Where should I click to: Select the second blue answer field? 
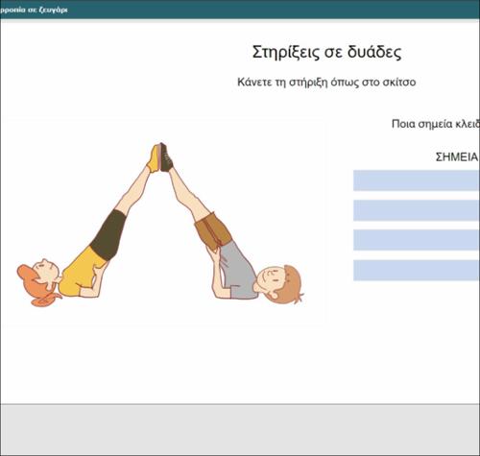417,210
